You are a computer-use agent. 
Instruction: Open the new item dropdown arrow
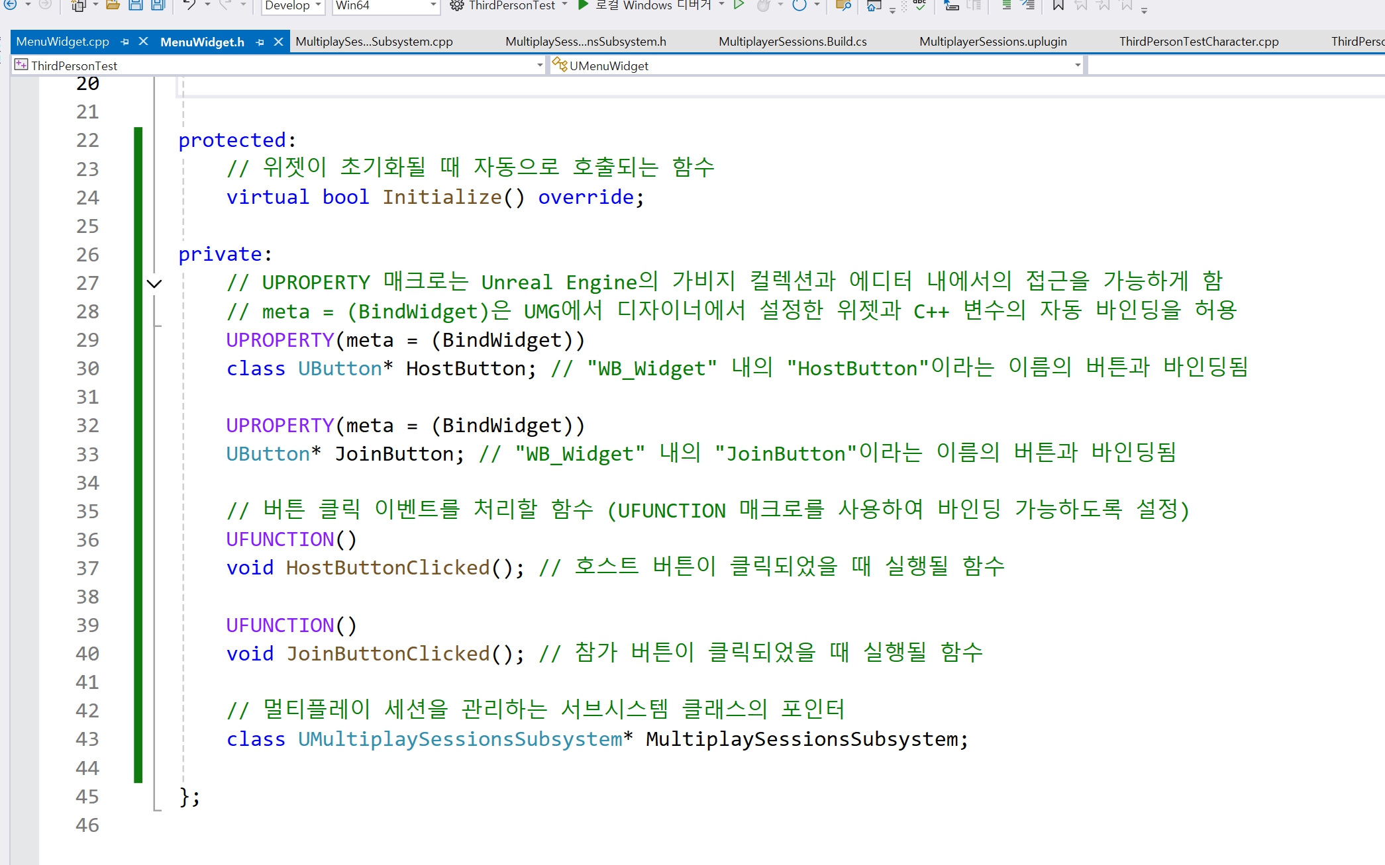pos(95,5)
